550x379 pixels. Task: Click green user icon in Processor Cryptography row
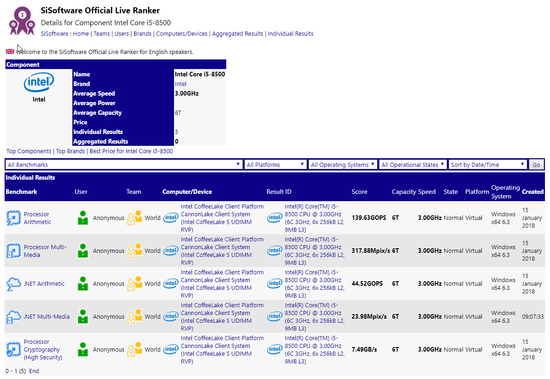click(x=82, y=349)
